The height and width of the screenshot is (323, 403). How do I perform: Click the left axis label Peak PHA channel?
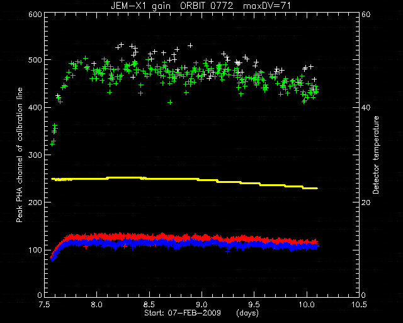[20, 155]
